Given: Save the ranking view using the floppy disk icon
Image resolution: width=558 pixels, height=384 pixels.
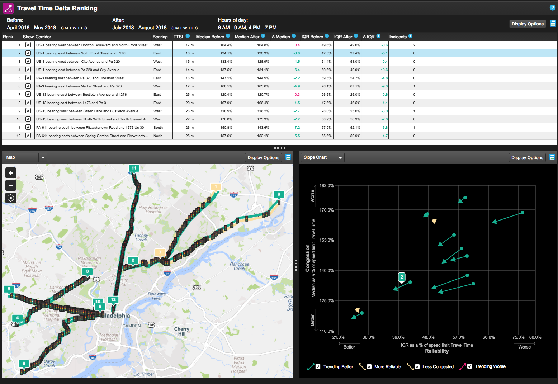Looking at the screenshot, I should 553,23.
